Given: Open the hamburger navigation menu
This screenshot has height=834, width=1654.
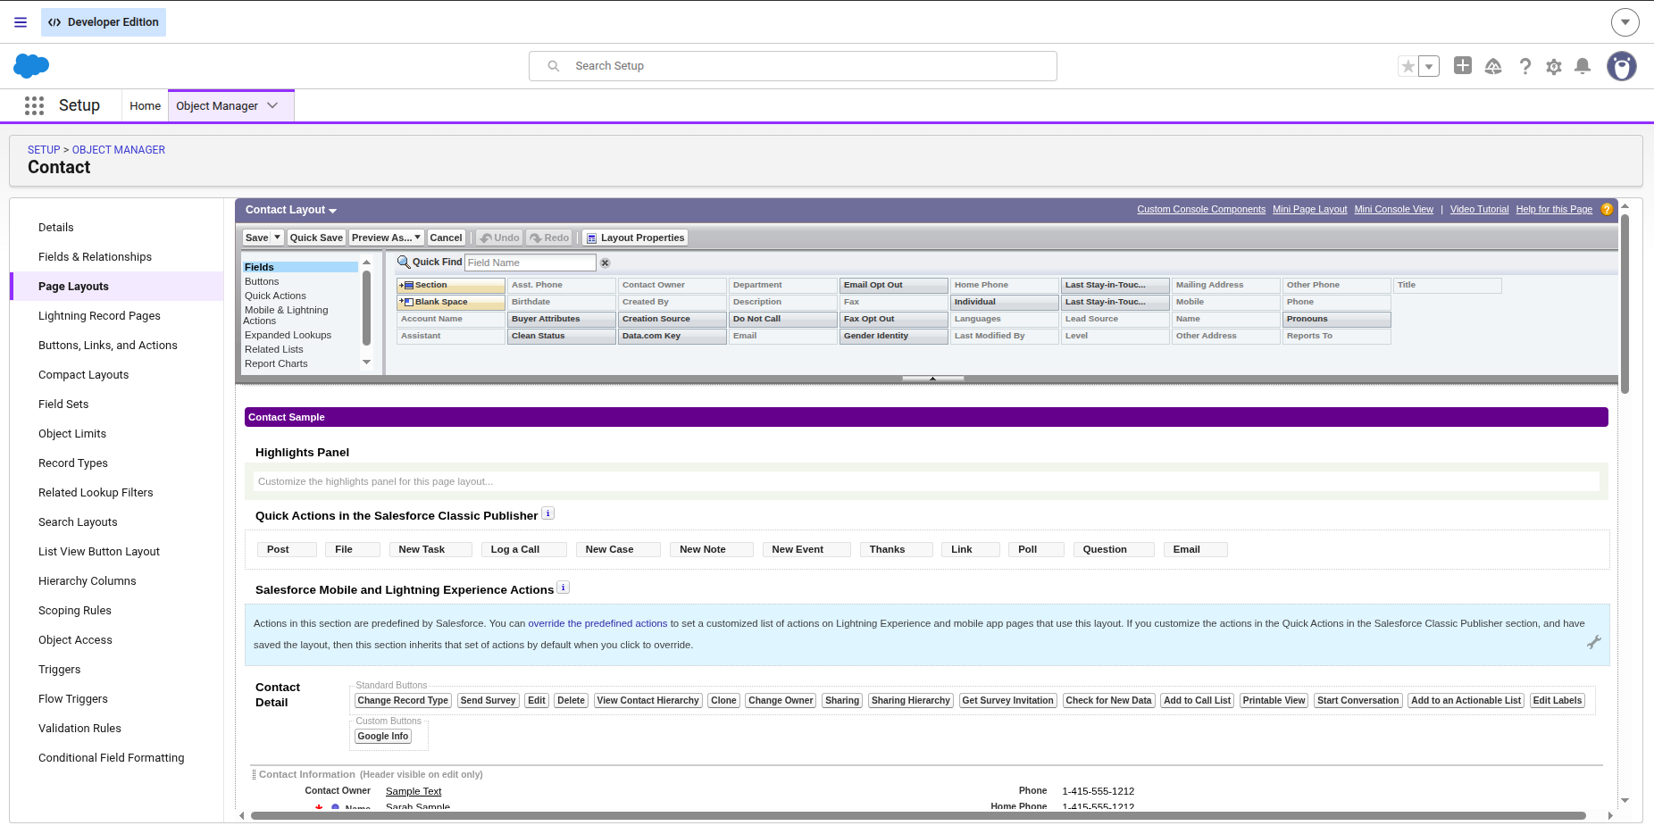Looking at the screenshot, I should (21, 22).
